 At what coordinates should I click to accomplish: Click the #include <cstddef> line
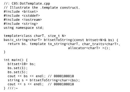[x=22, y=16]
